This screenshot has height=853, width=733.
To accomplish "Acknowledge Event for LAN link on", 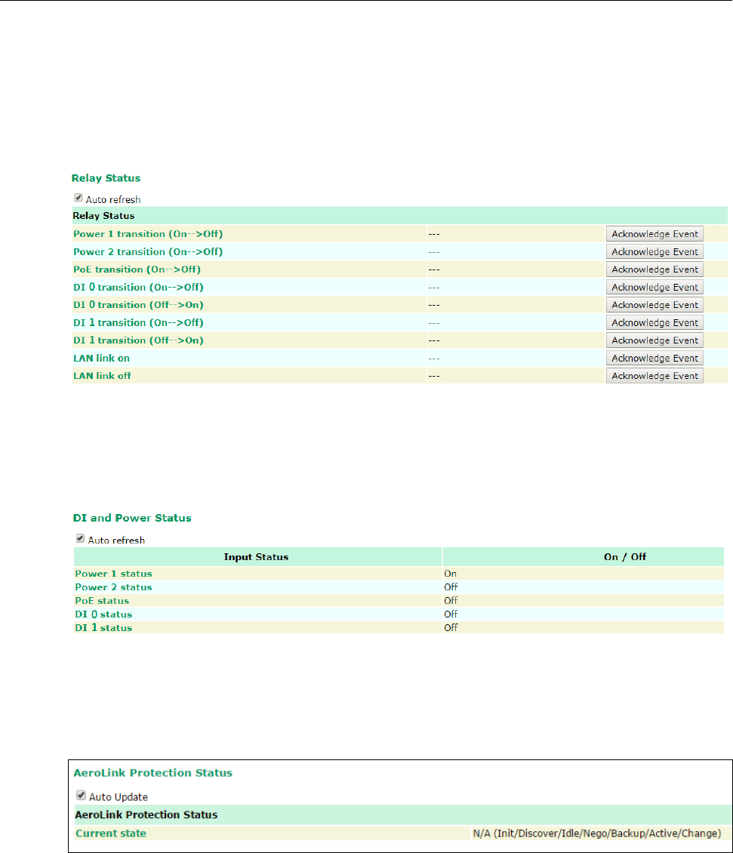I will coord(654,358).
